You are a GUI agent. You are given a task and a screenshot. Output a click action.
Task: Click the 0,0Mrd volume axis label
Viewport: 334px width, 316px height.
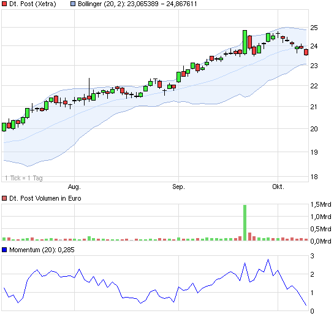tap(321, 241)
